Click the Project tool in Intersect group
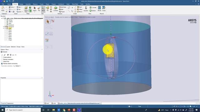 coord(62,12)
